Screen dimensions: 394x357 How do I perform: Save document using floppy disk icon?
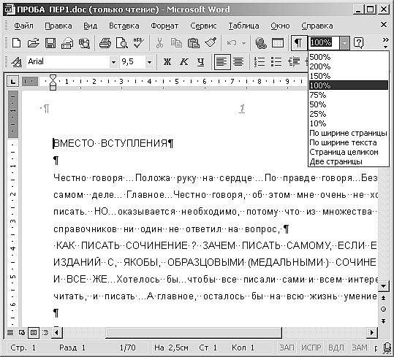tap(50, 43)
